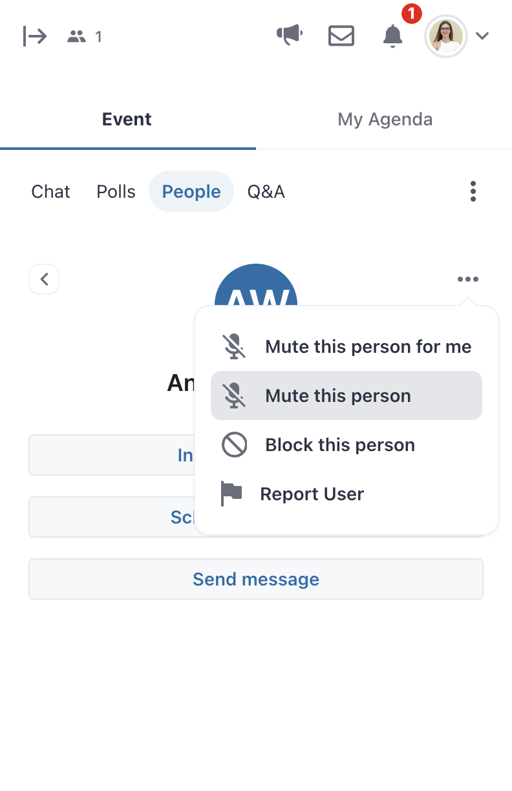Click the attendees count people icon

coord(76,37)
